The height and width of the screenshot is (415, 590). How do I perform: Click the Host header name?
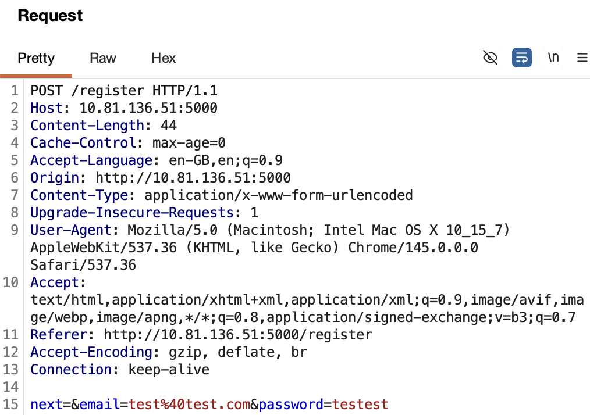pyautogui.click(x=50, y=108)
